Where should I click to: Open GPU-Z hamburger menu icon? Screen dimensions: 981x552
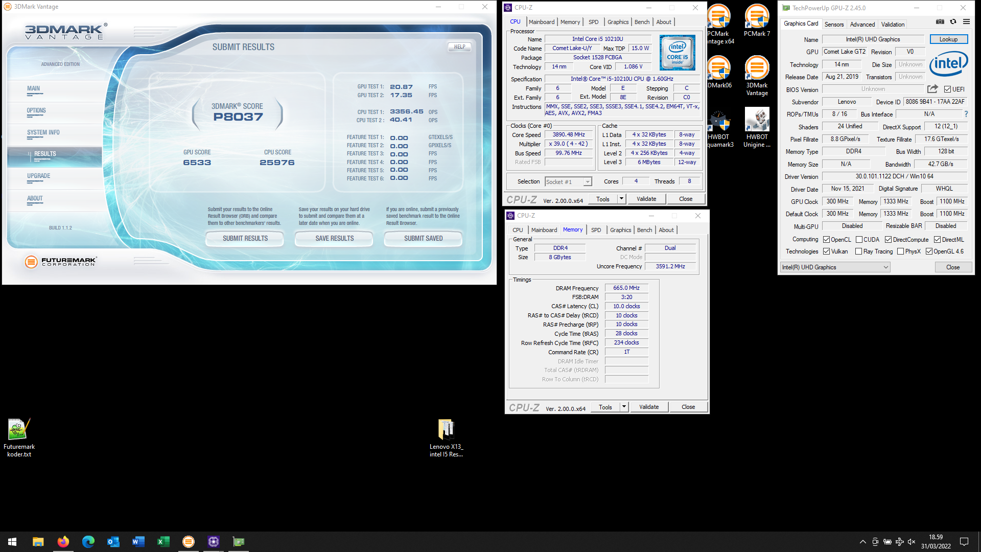[x=966, y=21]
